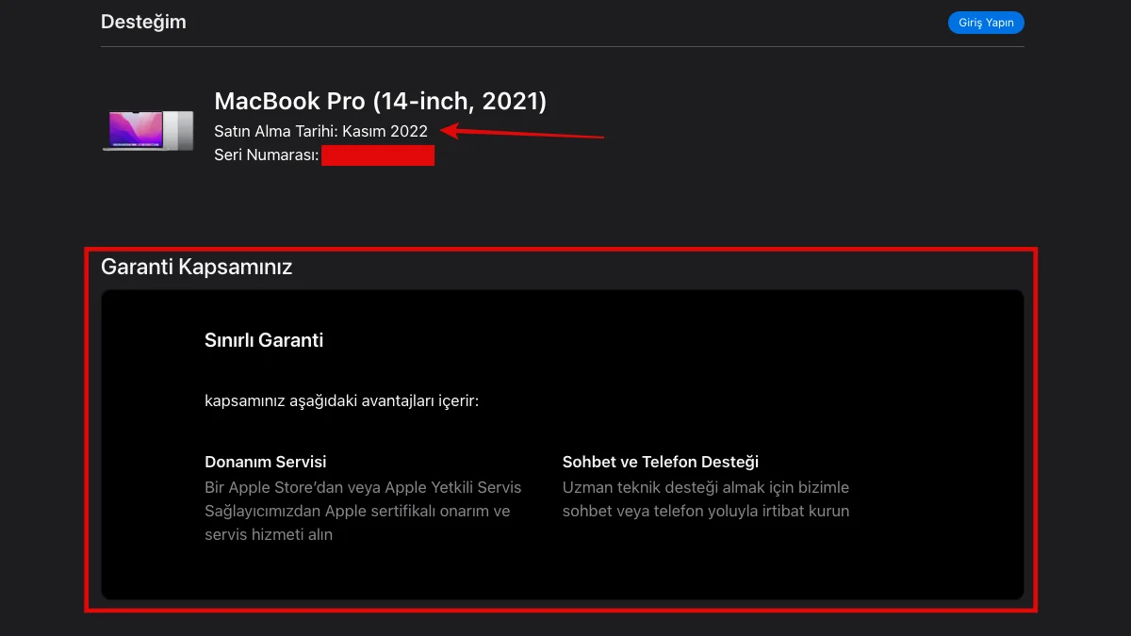The width and height of the screenshot is (1131, 636).
Task: Click the Garanti Kapsamınız section title
Action: pyautogui.click(x=197, y=267)
